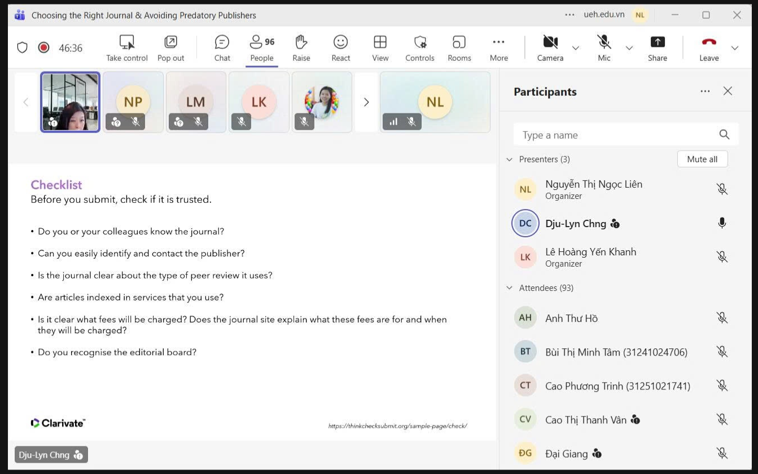Click the Share screen icon
This screenshot has height=474, width=758.
[x=657, y=48]
